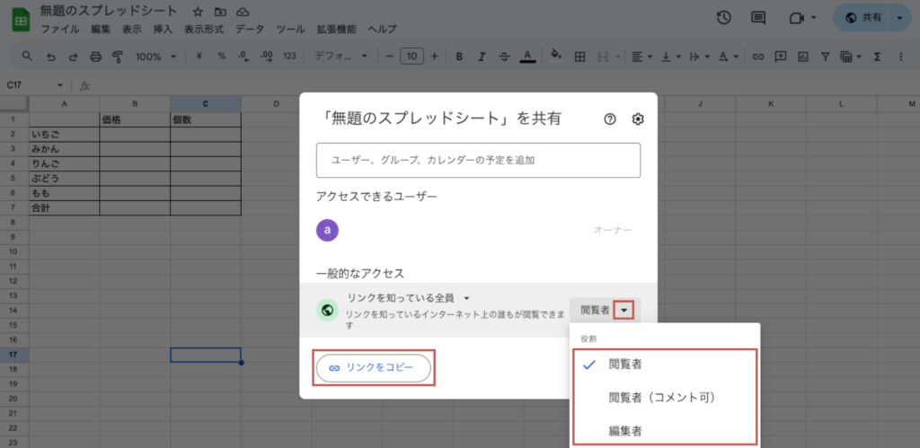Select 編集者 from the role menu
The image size is (920, 448).
click(x=625, y=430)
